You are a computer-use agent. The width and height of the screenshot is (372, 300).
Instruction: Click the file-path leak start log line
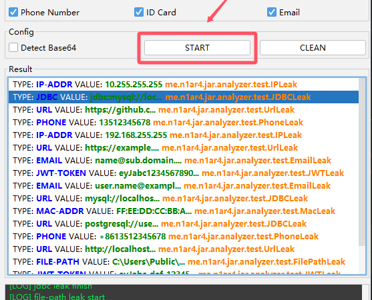coord(57,297)
